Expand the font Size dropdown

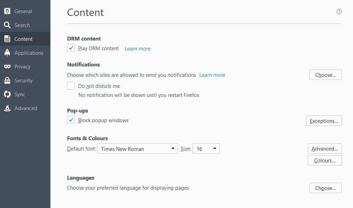pyautogui.click(x=206, y=149)
